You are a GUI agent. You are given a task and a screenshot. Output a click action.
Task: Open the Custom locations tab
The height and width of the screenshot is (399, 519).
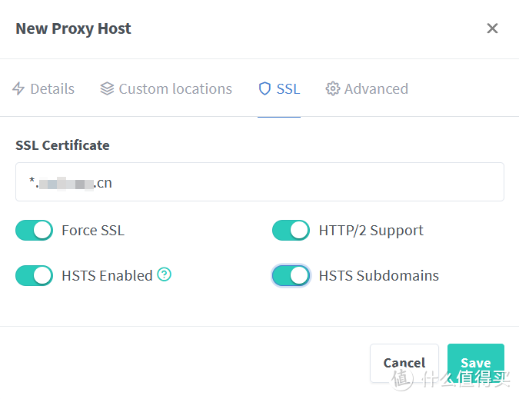click(x=175, y=89)
